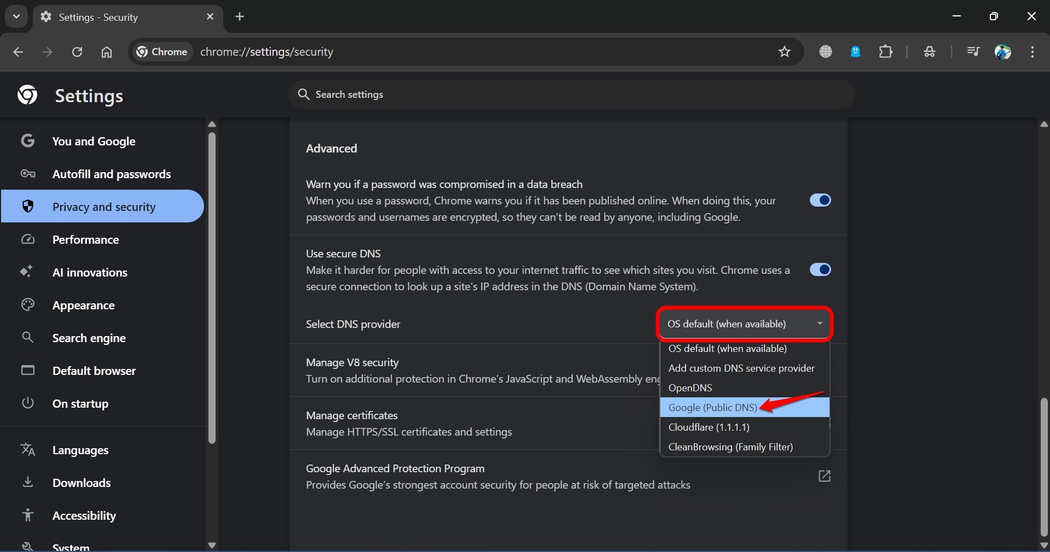Choose CleanBrowsing (Family Filter) option
This screenshot has width=1050, height=552.
[745, 447]
